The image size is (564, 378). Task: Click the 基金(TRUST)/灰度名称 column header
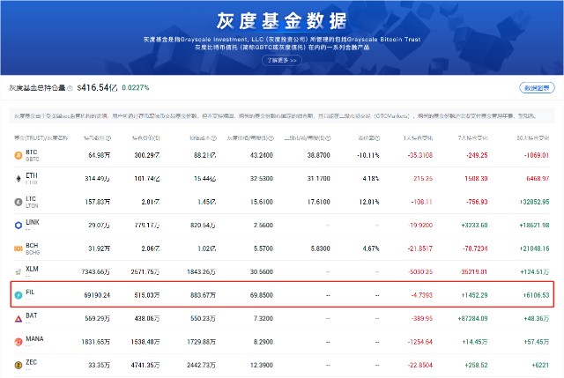click(x=41, y=138)
